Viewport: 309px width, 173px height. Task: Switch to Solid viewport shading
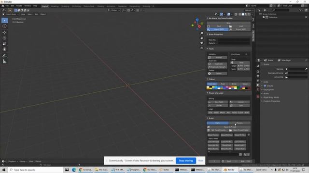point(243,14)
